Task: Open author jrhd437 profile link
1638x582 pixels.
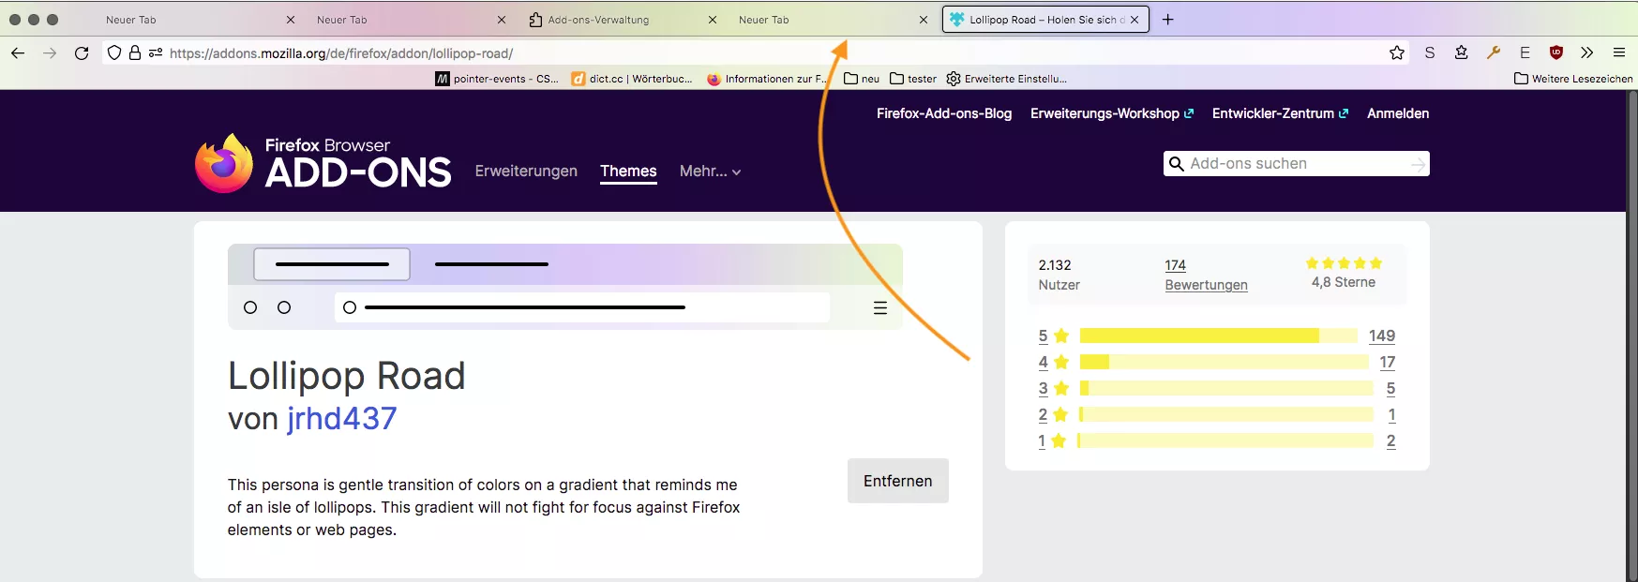Action: tap(342, 419)
